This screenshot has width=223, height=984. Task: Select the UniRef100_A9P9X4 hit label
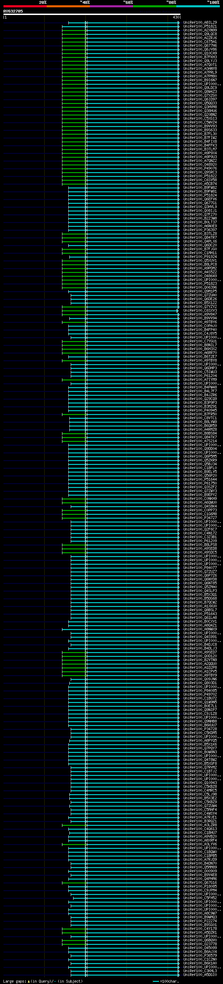tap(200, 153)
